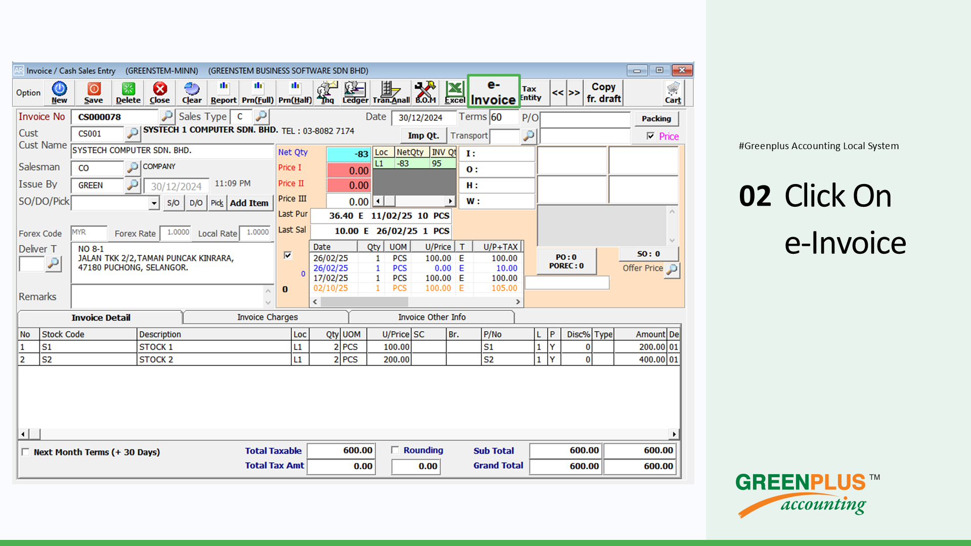Click the Delete toolbar icon
Viewport: 971px width, 546px height.
128,93
